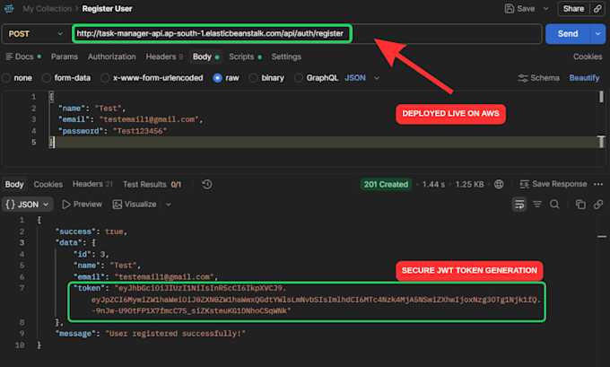610x367 pixels.
Task: Open the response more options ellipsis
Action: (598, 184)
